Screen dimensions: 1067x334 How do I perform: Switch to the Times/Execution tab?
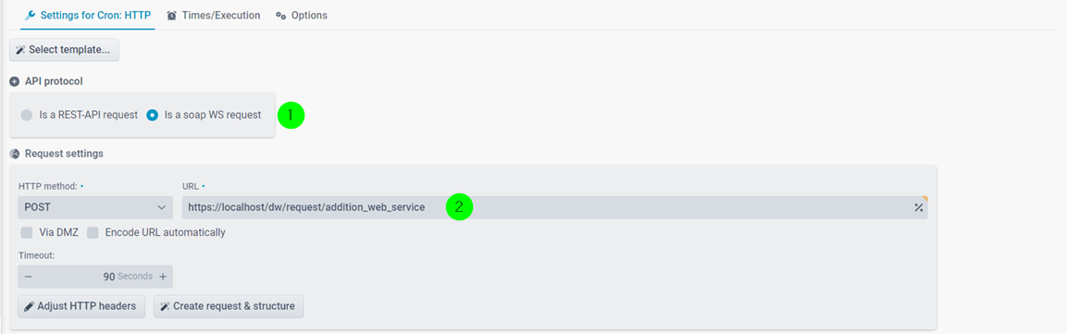tap(214, 15)
